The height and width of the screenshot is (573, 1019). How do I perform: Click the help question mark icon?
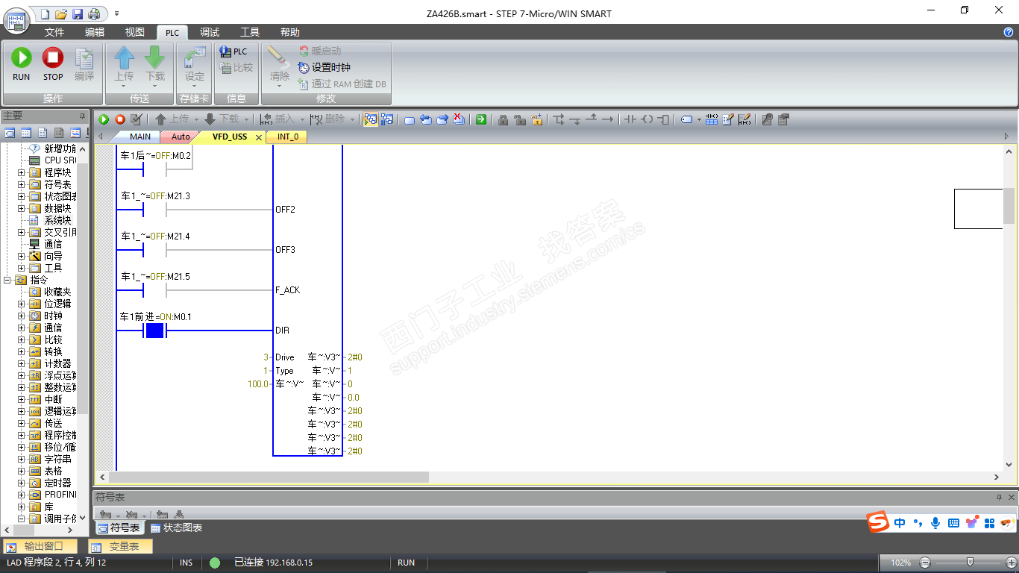coord(1009,32)
